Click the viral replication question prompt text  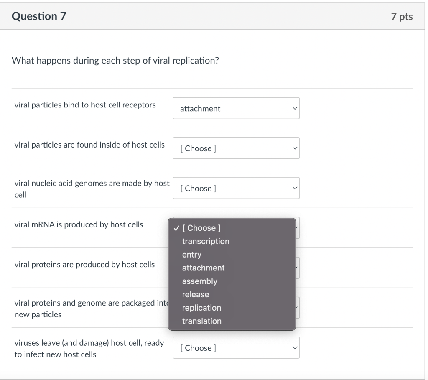point(115,61)
